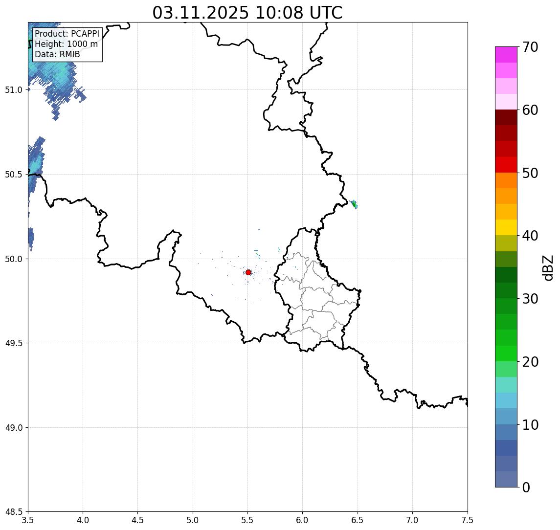Click the colorbar tick label 50
Screen dimensions: 560x530
(x=530, y=173)
